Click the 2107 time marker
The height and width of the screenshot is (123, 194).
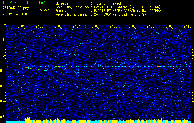132,26
